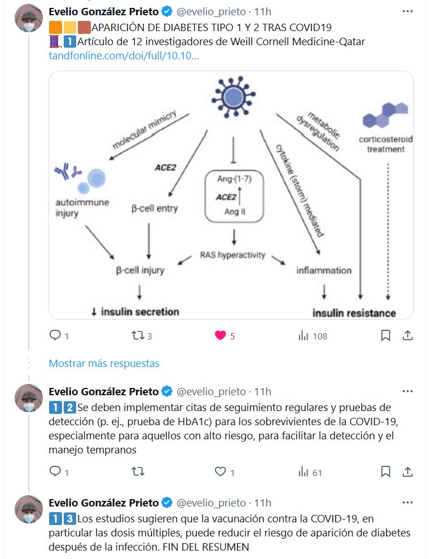Like the HbA1c follow-up tweet
The width and height of the screenshot is (431, 559).
tap(220, 472)
